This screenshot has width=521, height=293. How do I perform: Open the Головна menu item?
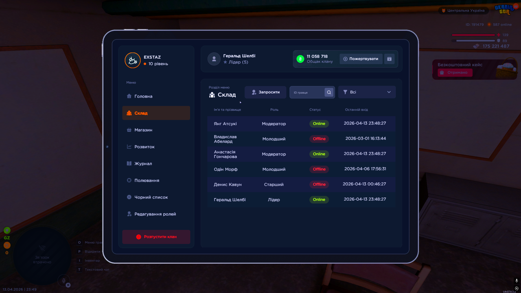(156, 96)
